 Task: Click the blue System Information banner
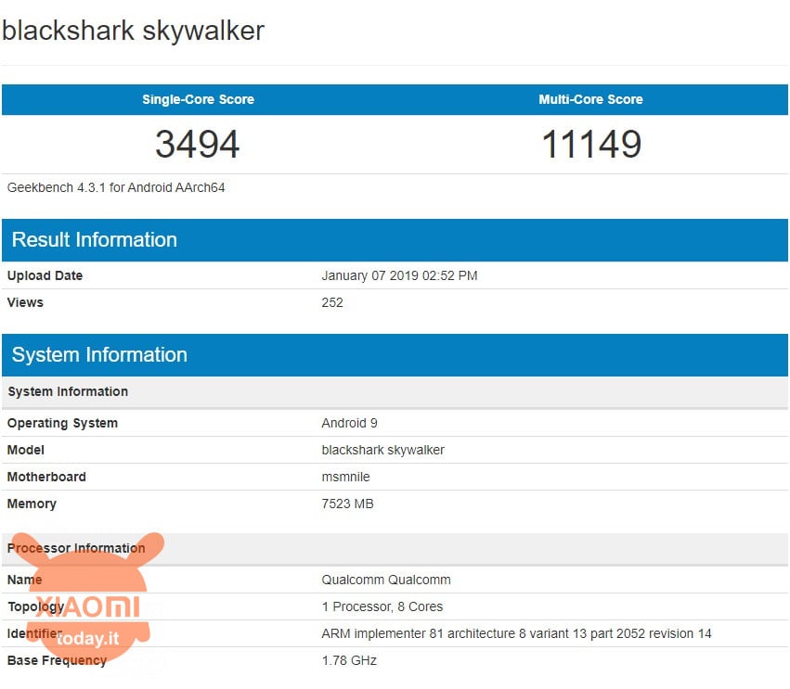395,355
